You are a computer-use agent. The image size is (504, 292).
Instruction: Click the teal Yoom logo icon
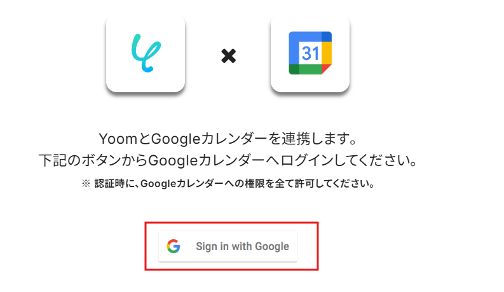146,53
